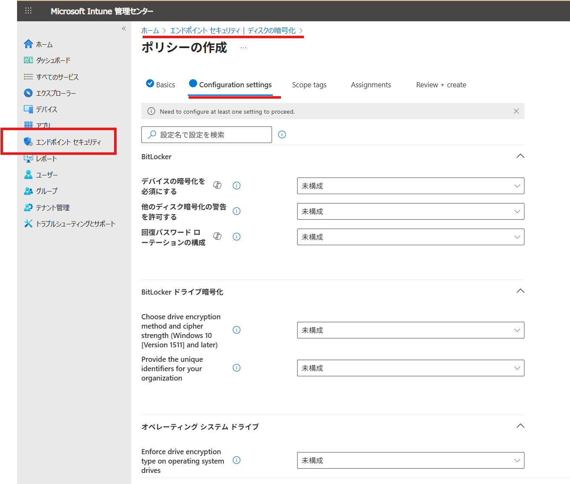
Task: Open enforce drive encryption type dropdown
Action: coord(410,461)
